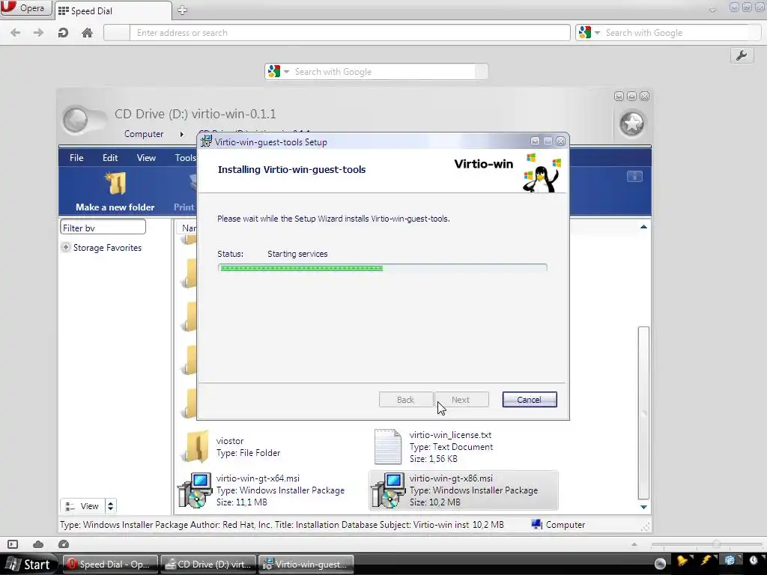Click the View button in sidebar
767x575 pixels.
click(82, 506)
